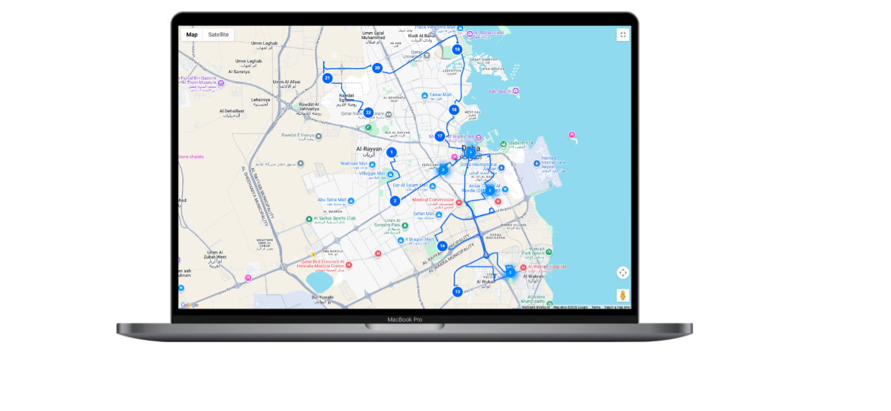Exit fullscreen with the top-right map button
The width and height of the screenshot is (891, 411).
coord(623,35)
